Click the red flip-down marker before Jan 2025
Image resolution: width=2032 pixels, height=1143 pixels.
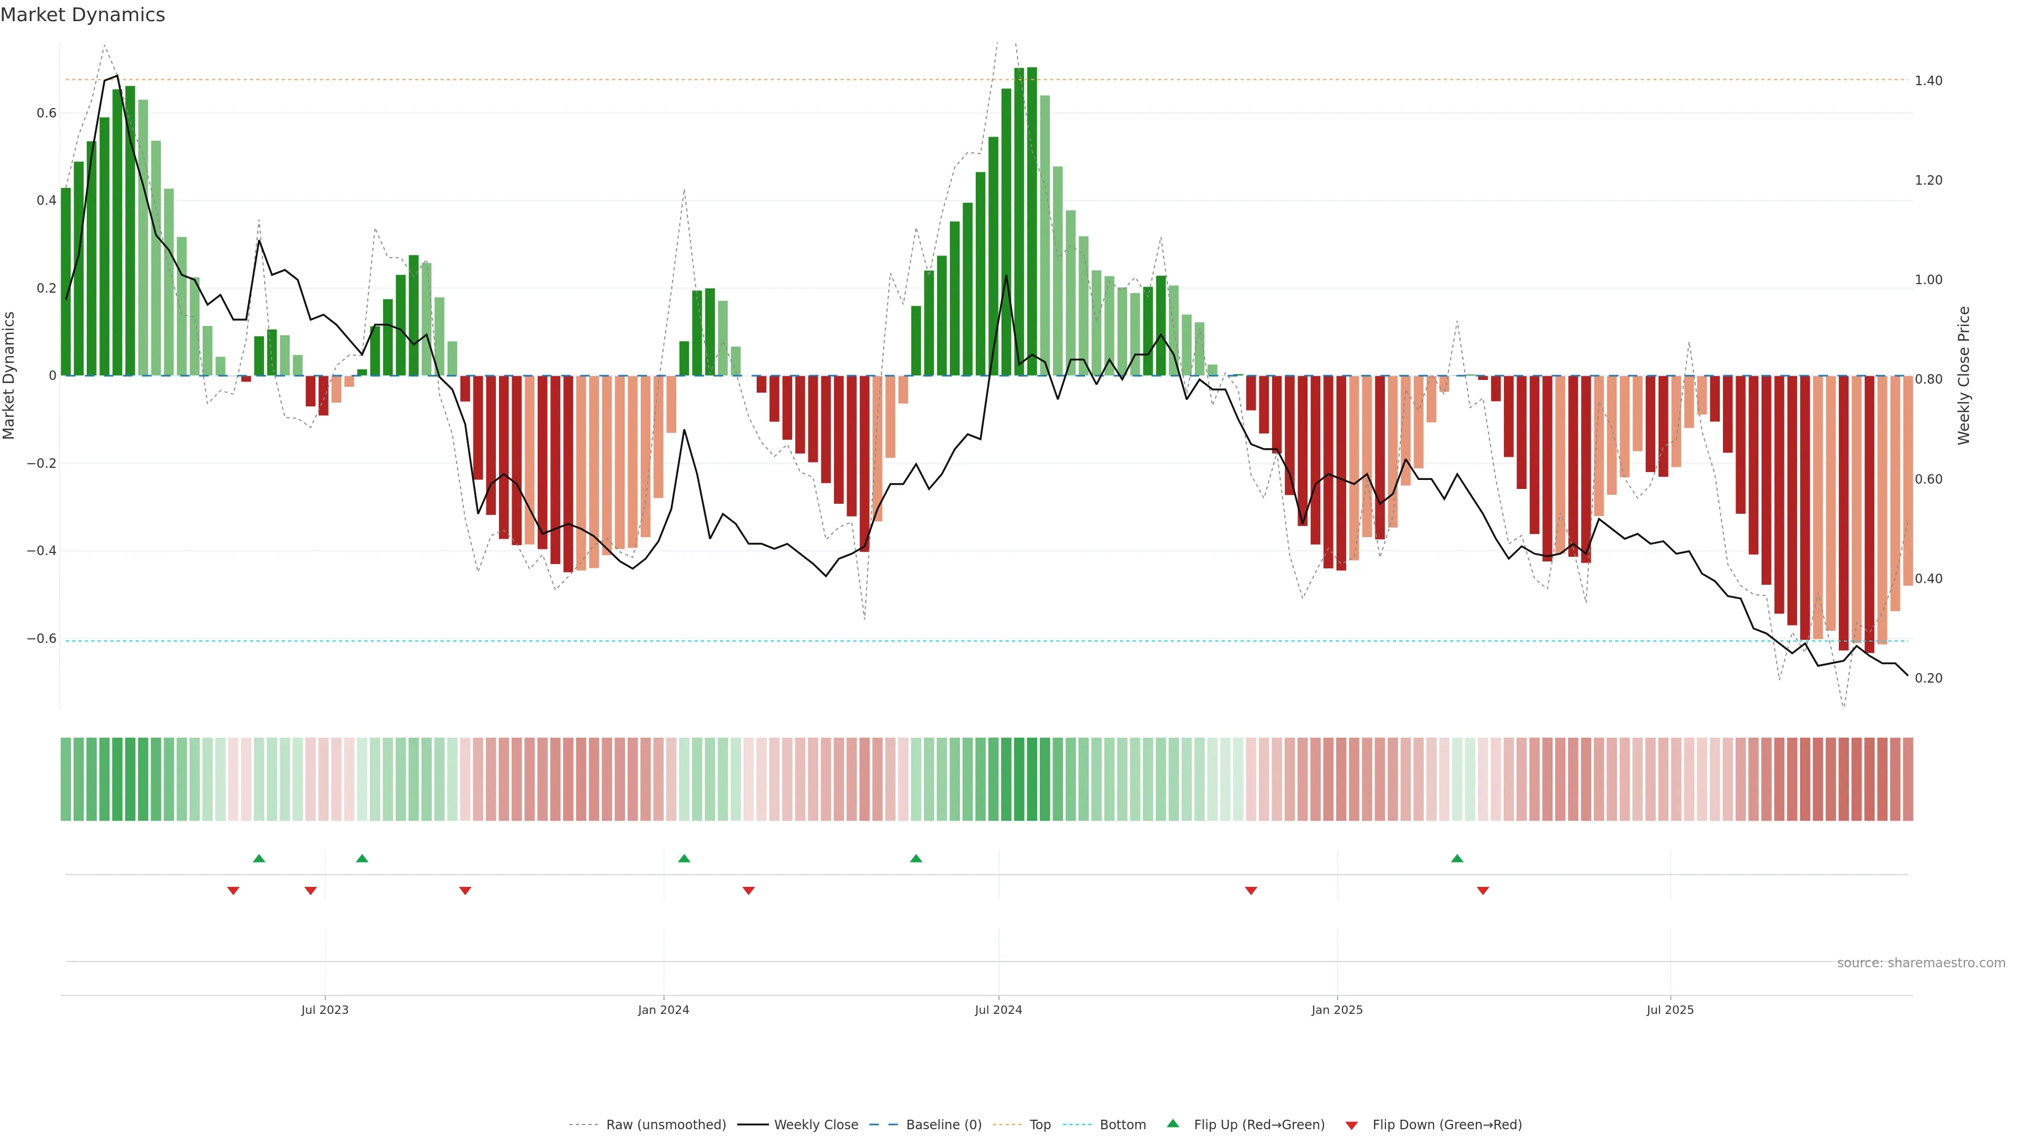[1251, 891]
